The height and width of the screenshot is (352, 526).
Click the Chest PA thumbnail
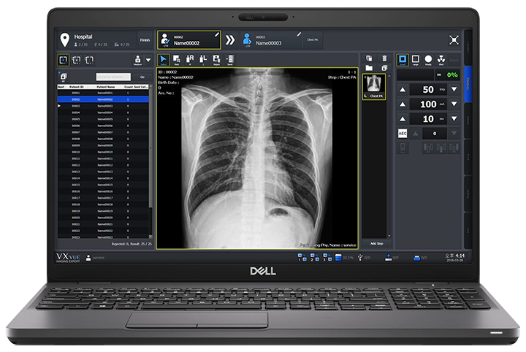pos(375,88)
